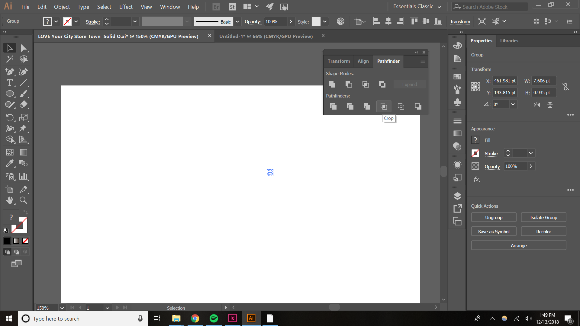Open the zoom level dropdown
The image size is (580, 326).
[x=62, y=308]
